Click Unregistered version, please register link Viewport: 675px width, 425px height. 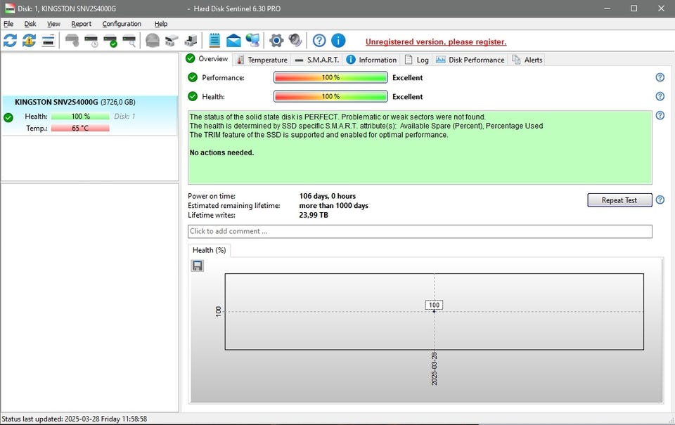[x=436, y=41]
